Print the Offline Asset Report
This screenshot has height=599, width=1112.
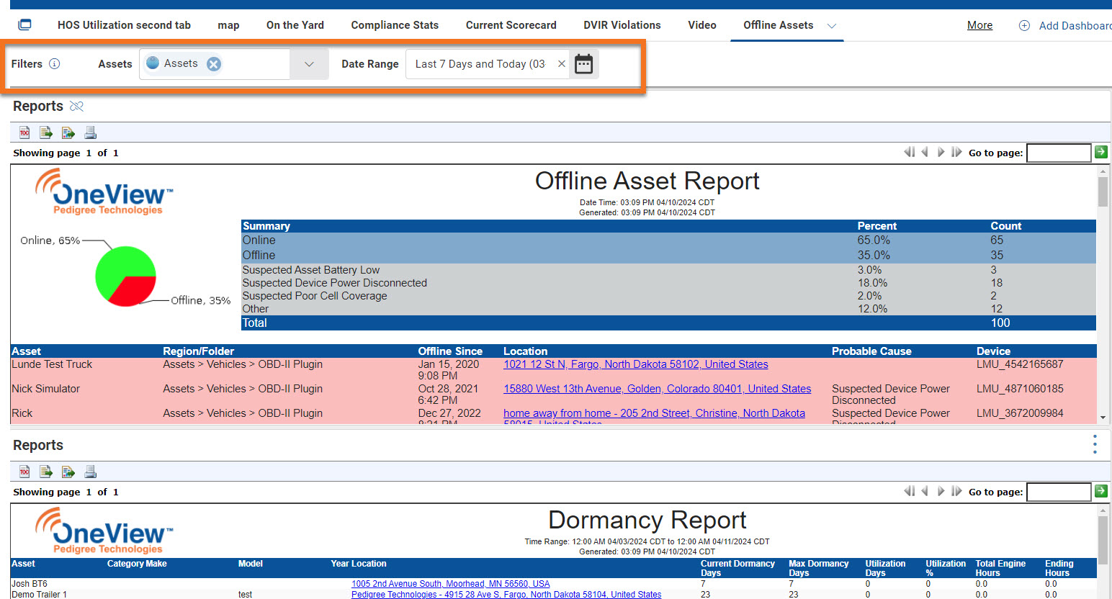tap(90, 132)
